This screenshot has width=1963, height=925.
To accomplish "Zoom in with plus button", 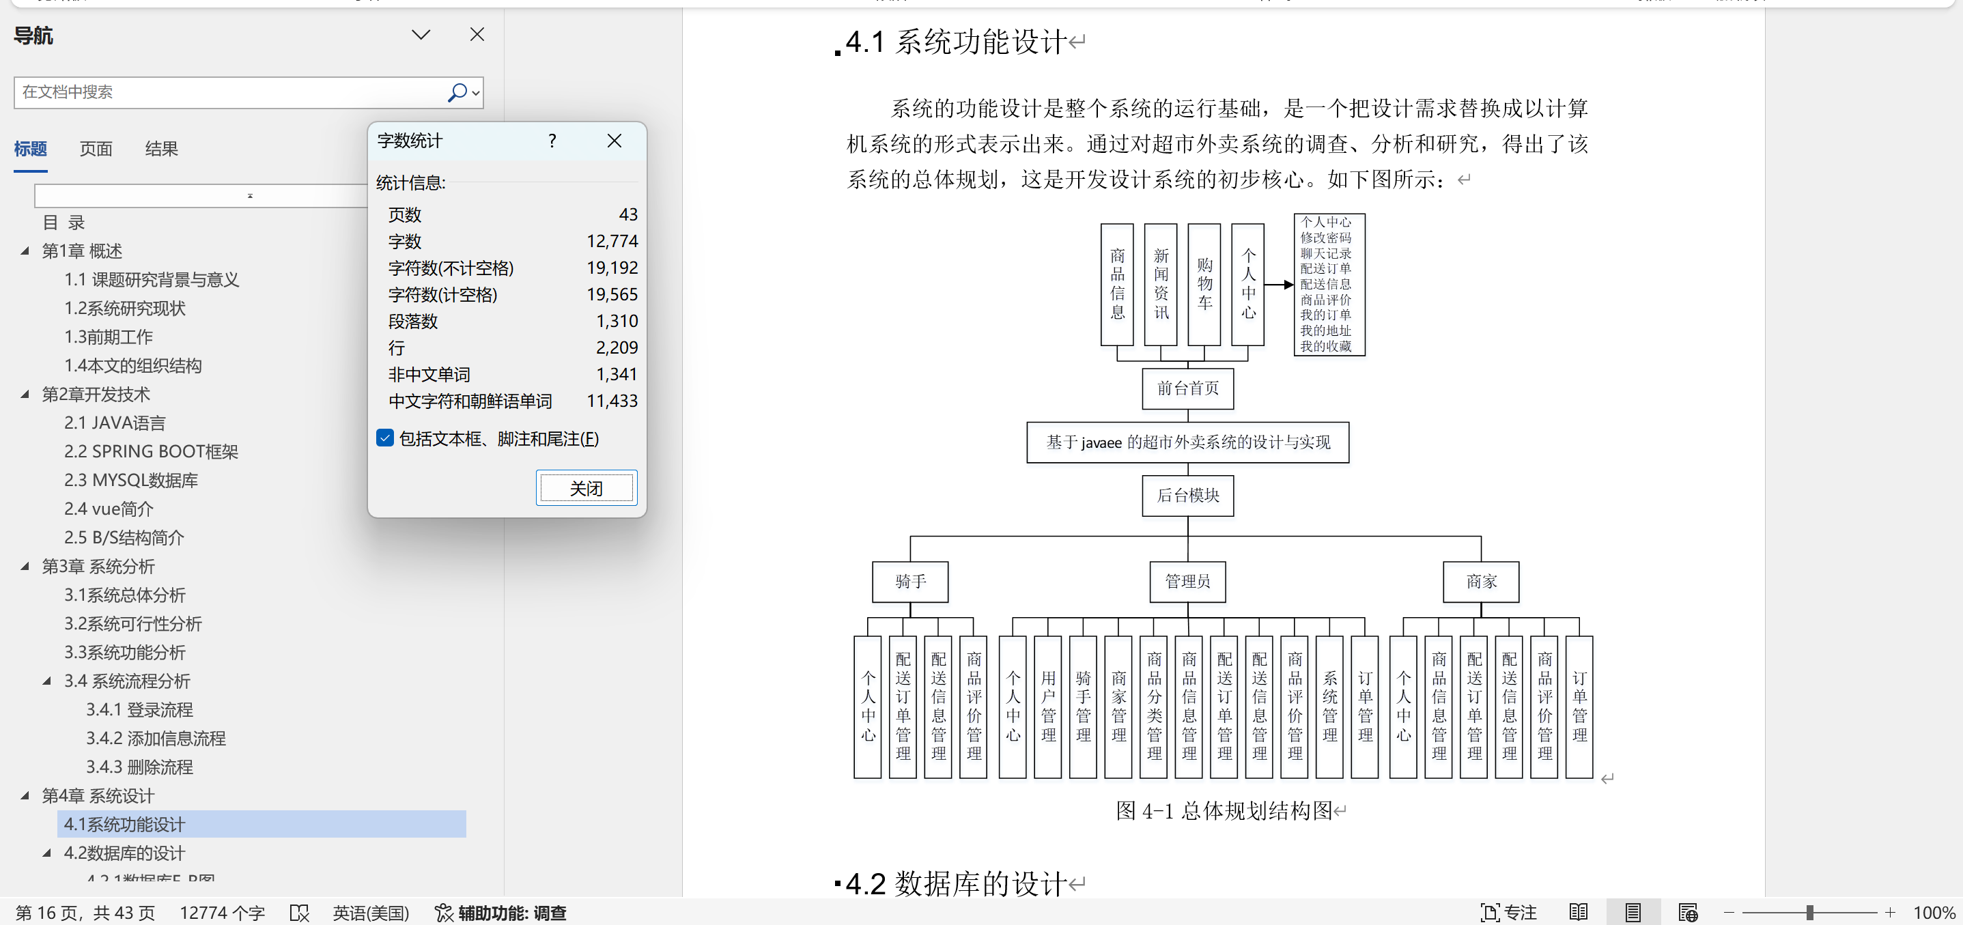I will [x=1890, y=913].
